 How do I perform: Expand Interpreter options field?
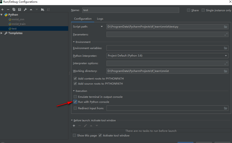click(226, 63)
